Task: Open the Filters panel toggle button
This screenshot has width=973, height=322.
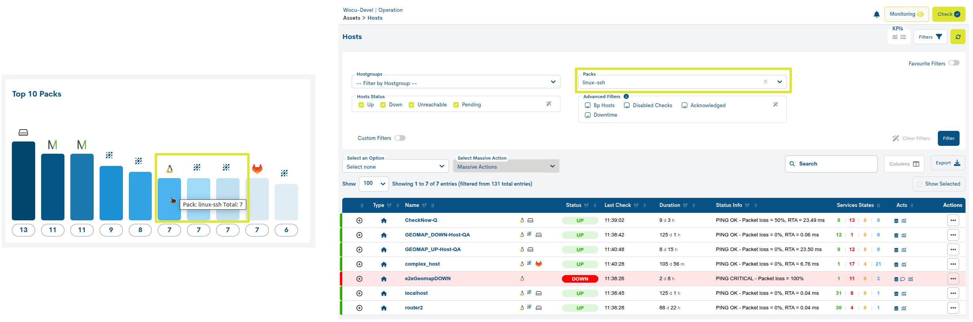Action: (930, 37)
